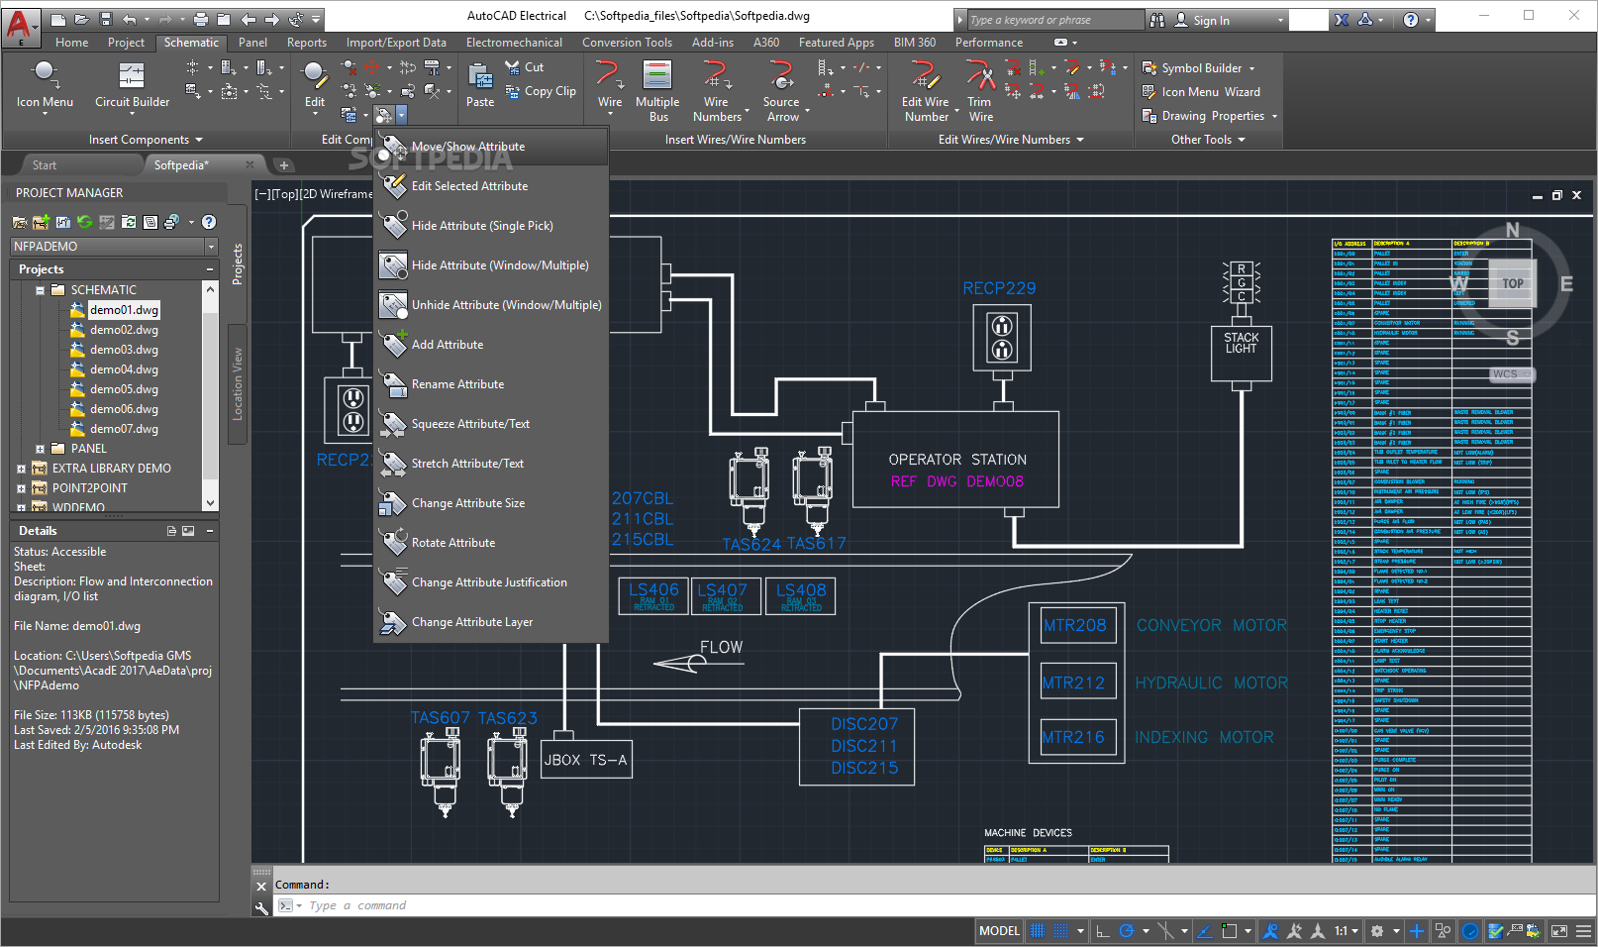Open Project Manager help question mark
Image resolution: width=1598 pixels, height=947 pixels.
[x=209, y=222]
